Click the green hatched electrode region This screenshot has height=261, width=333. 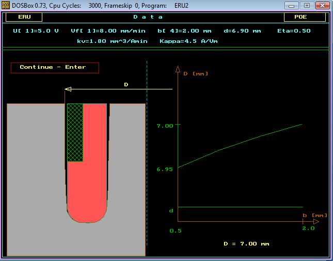click(75, 132)
